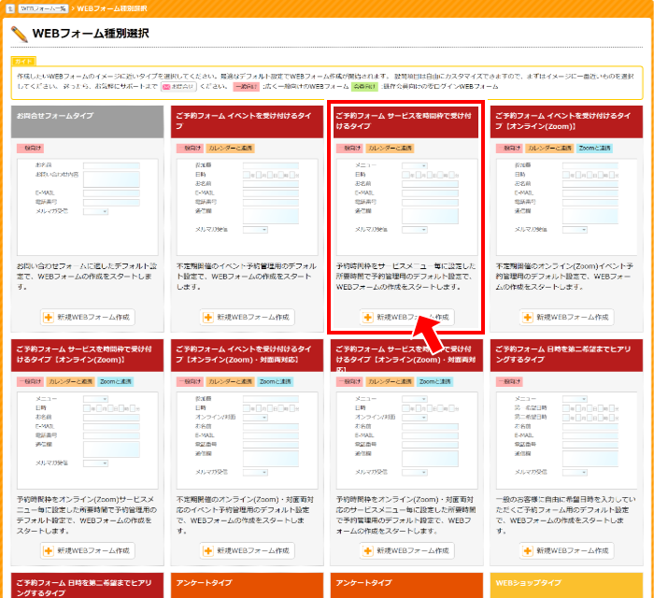Click description starting 一般のお客様に自由に希望日時
654x598 pixels.
pos(566,515)
